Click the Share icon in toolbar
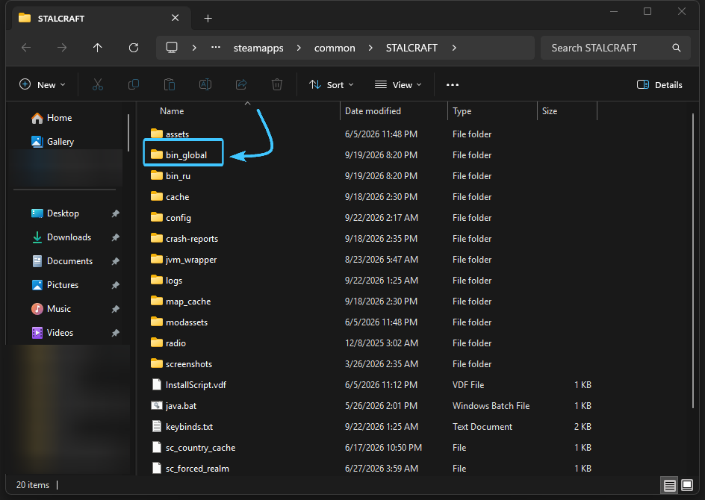This screenshot has height=500, width=705. (241, 84)
